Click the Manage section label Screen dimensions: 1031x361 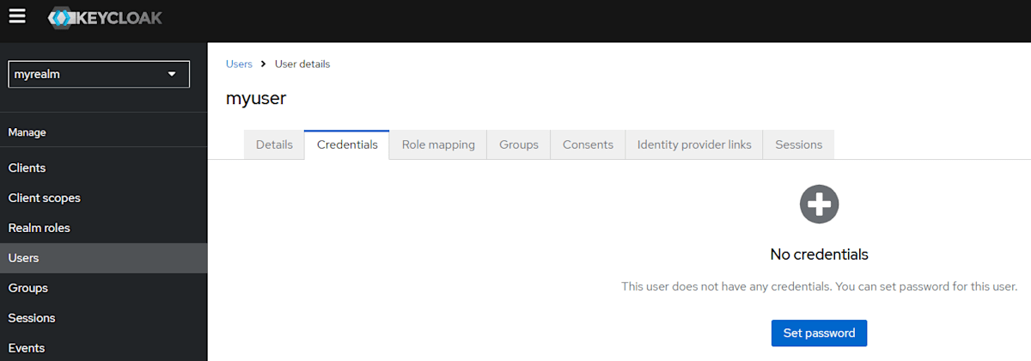[27, 132]
